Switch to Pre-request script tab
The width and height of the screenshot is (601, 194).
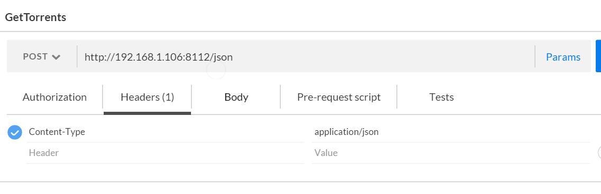point(339,97)
